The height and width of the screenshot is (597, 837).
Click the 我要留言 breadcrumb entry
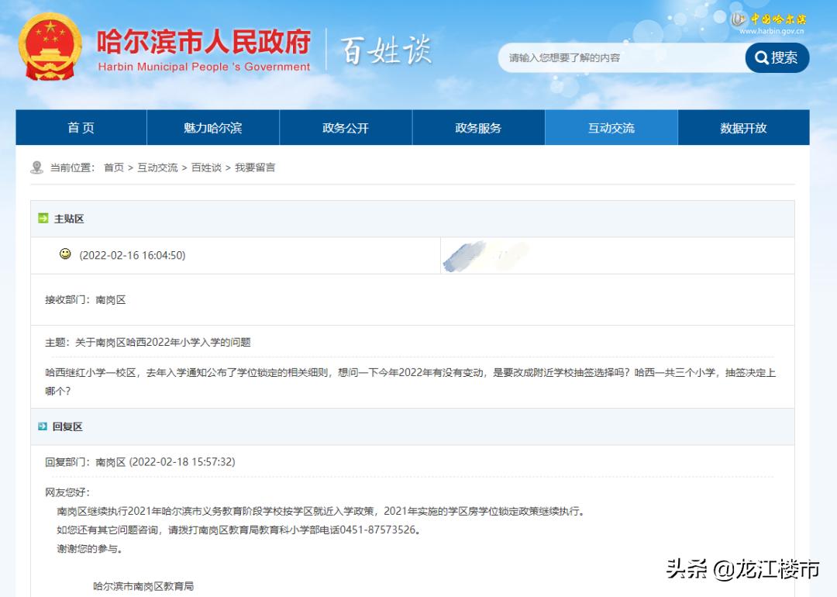(x=257, y=167)
